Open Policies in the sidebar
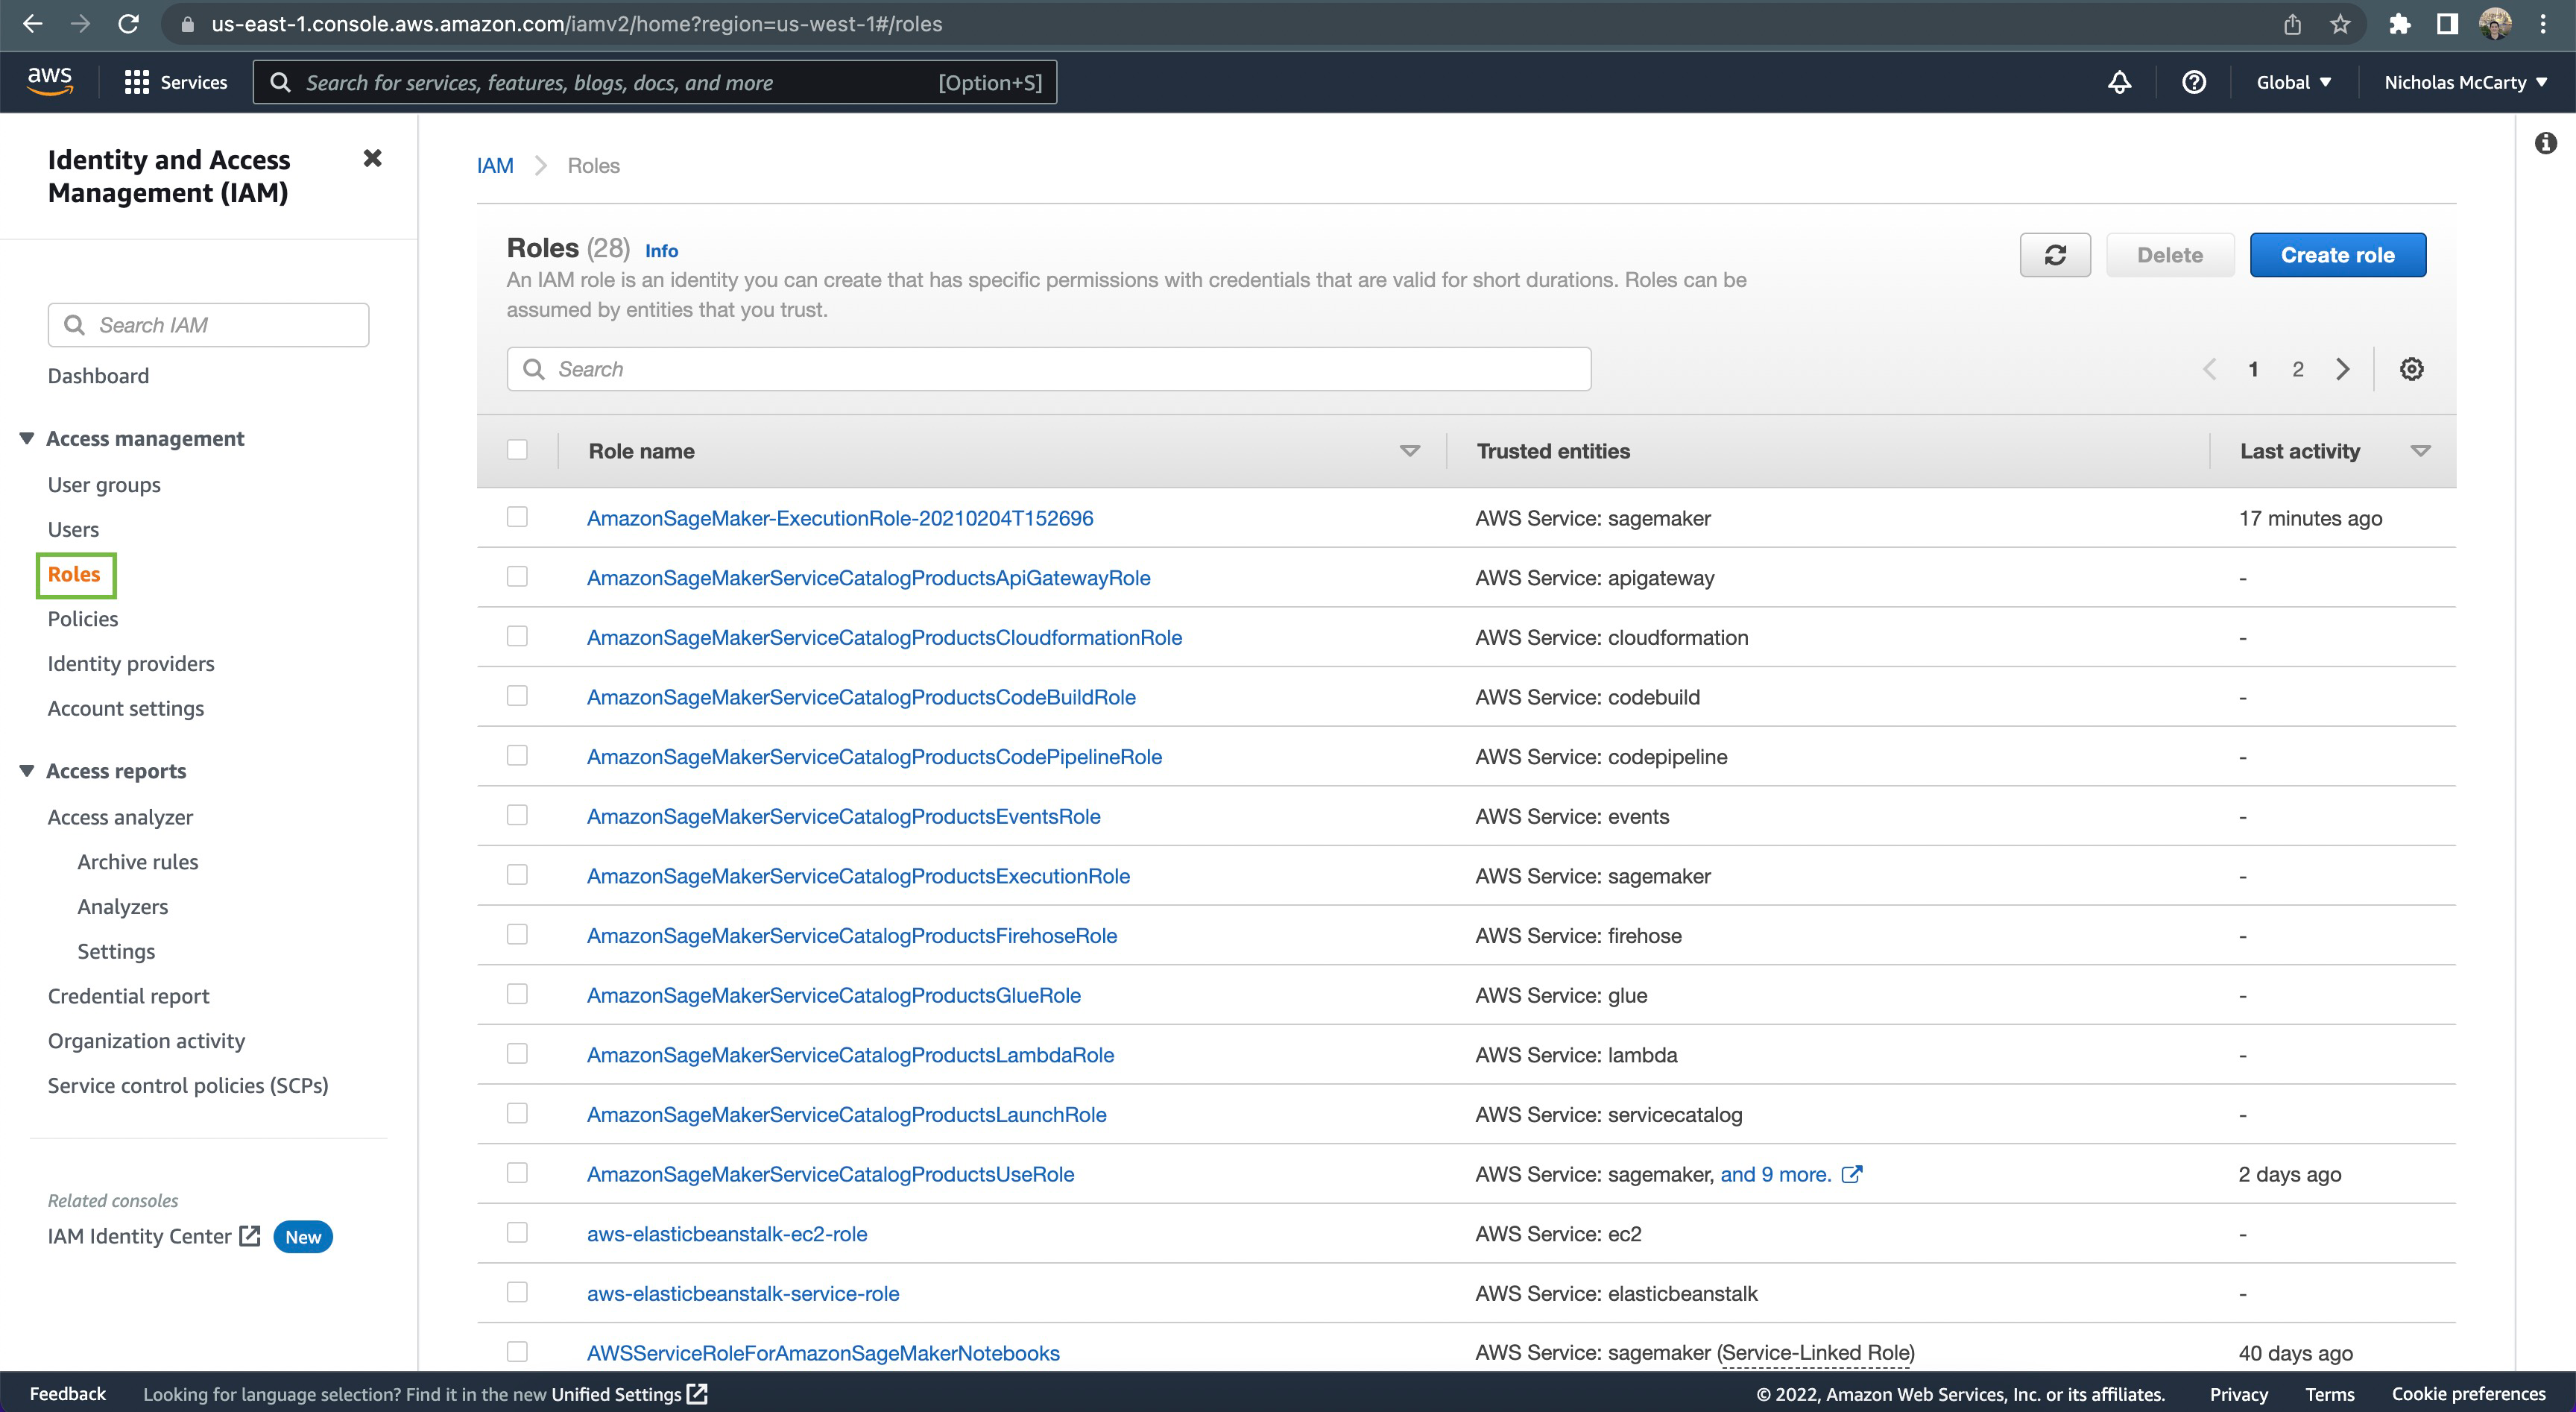2576x1412 pixels. tap(83, 618)
